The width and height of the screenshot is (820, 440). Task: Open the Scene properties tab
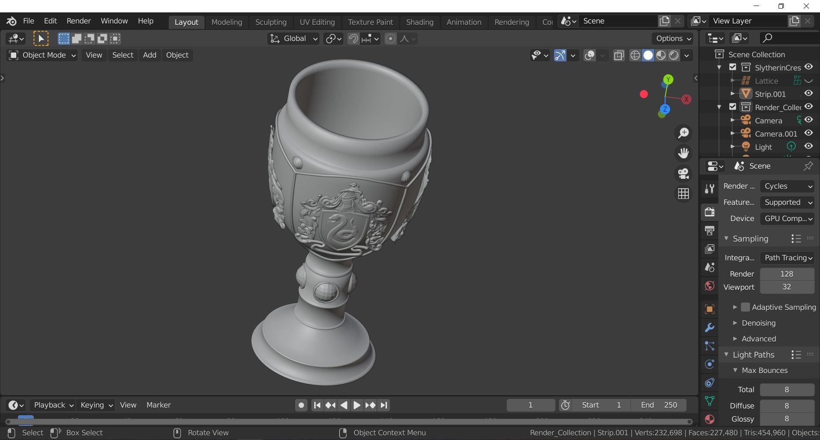pyautogui.click(x=709, y=267)
